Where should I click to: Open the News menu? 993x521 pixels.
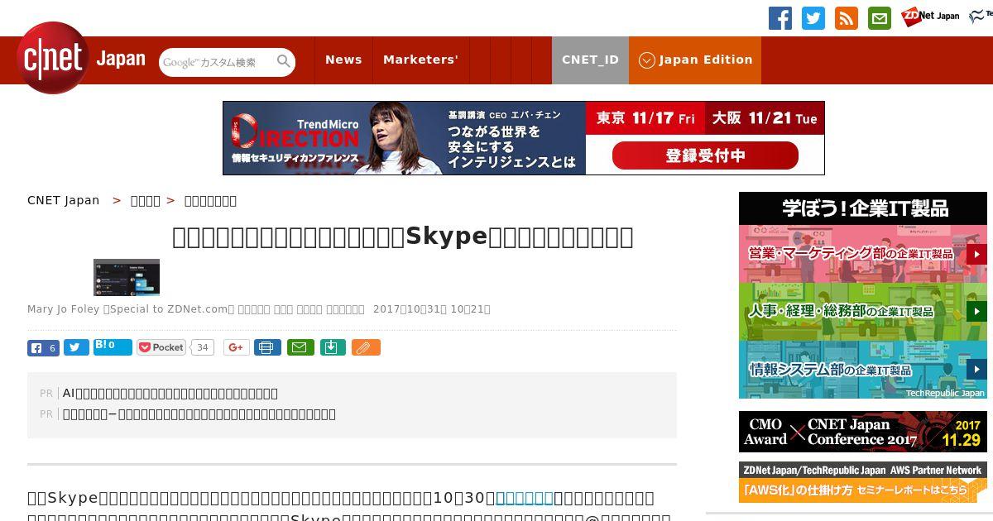343,60
